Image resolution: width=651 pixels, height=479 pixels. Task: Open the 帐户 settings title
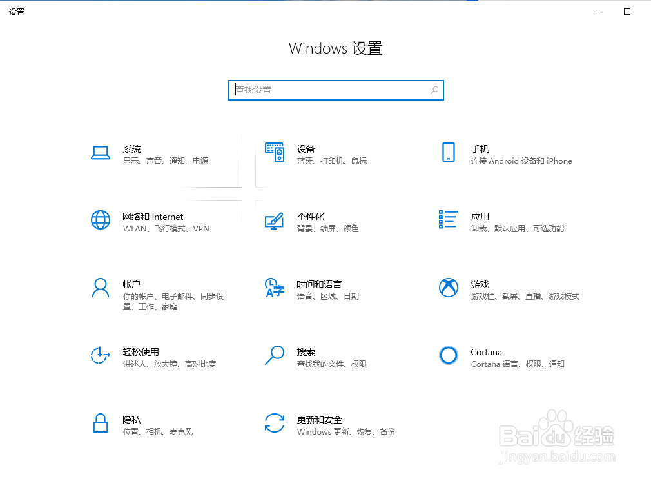point(131,284)
